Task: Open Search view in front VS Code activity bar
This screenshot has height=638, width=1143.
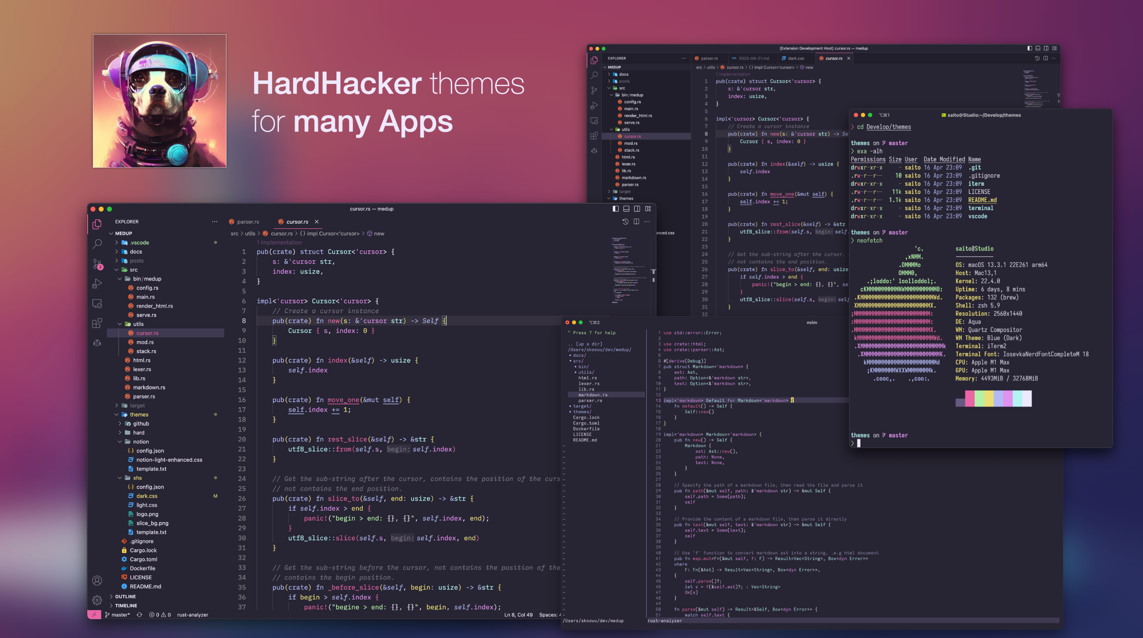Action: pyautogui.click(x=97, y=243)
